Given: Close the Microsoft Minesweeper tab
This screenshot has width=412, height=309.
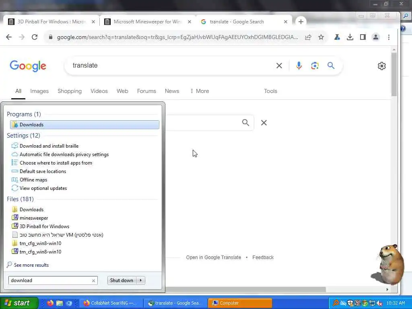Looking at the screenshot, I should click(190, 22).
